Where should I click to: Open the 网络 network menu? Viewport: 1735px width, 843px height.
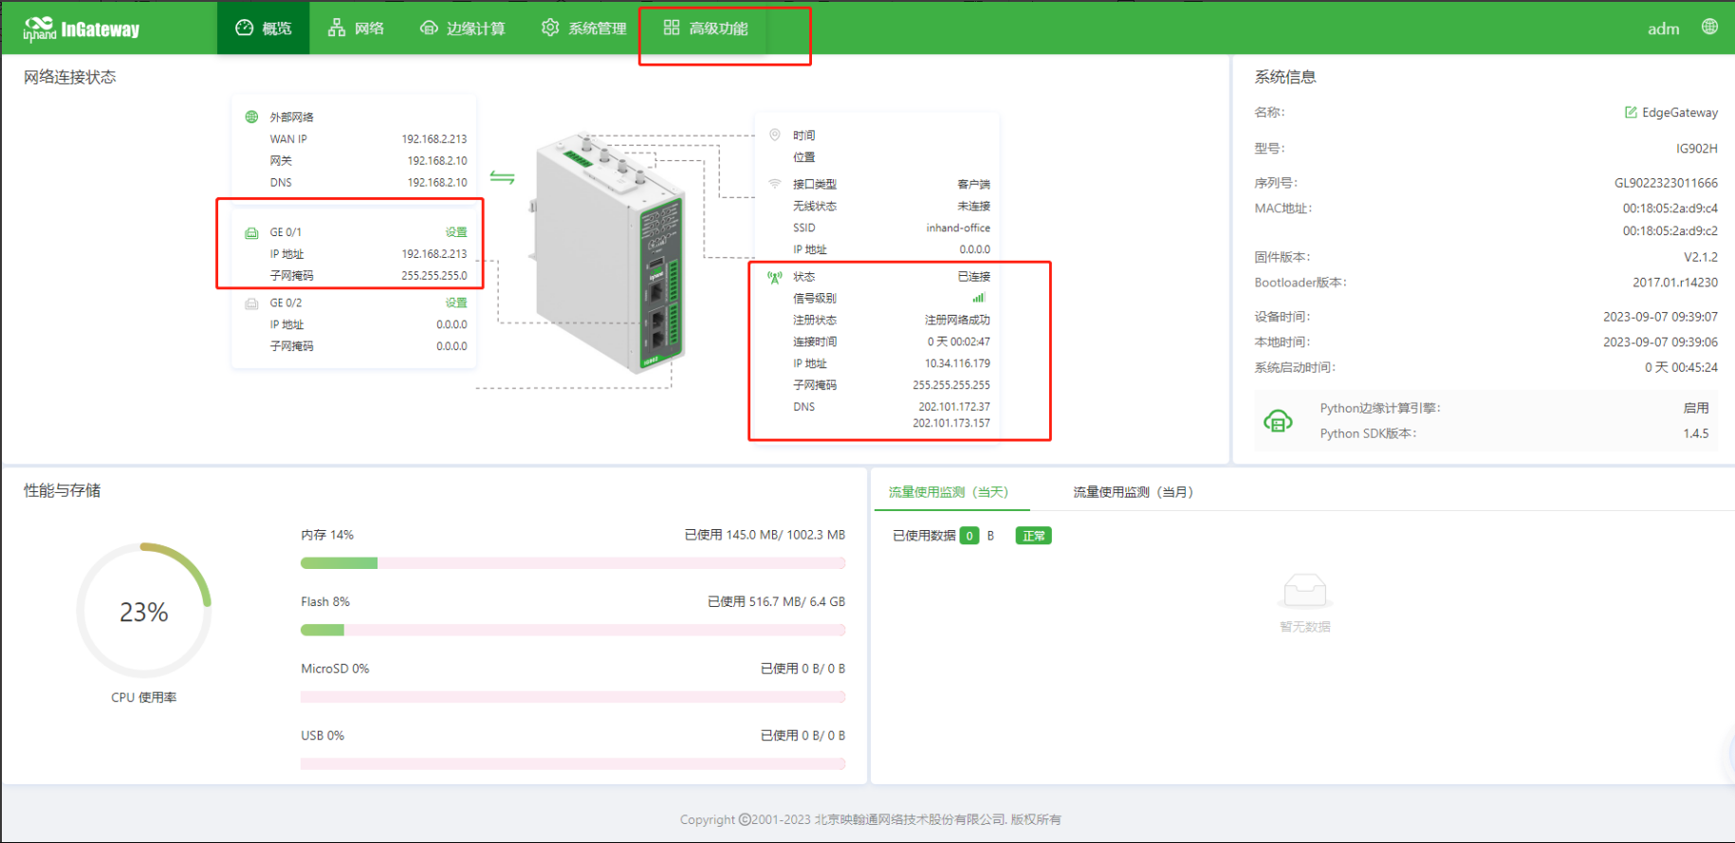pyautogui.click(x=356, y=28)
